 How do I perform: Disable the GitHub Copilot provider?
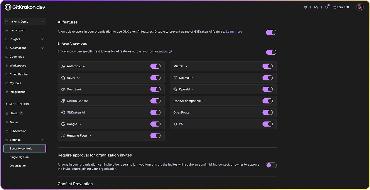point(156,101)
